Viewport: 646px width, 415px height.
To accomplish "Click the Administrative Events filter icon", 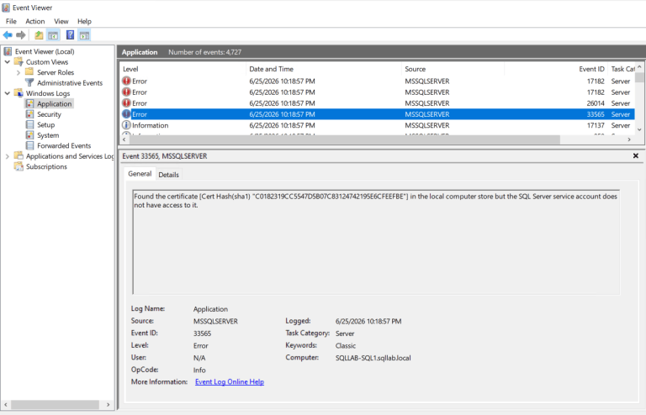I will tap(29, 82).
